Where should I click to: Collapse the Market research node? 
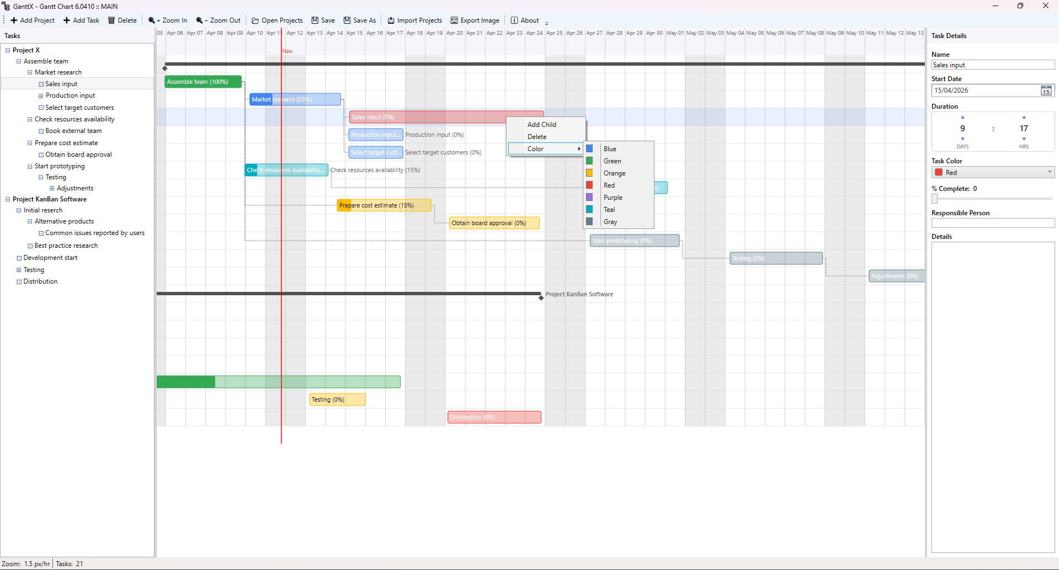click(30, 72)
